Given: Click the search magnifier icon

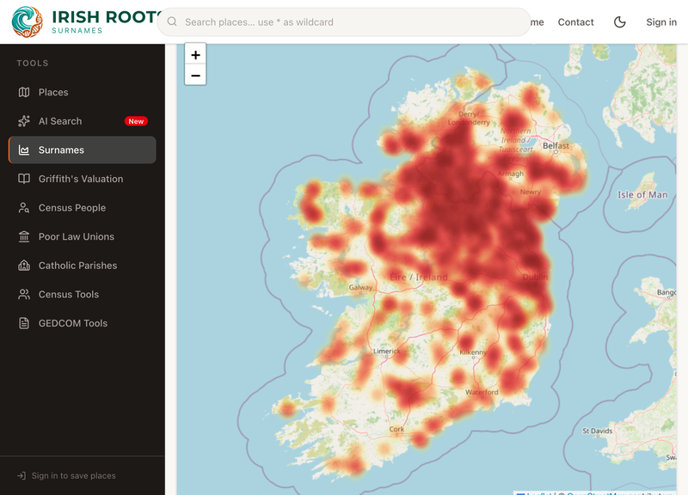Looking at the screenshot, I should pyautogui.click(x=172, y=22).
